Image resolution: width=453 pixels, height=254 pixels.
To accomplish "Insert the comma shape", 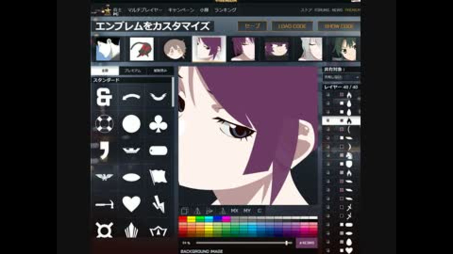I will pyautogui.click(x=104, y=151).
